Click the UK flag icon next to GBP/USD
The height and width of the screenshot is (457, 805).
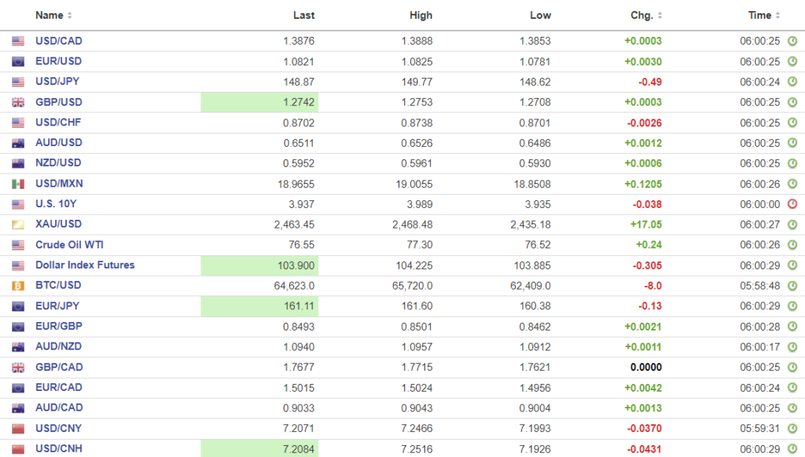click(18, 102)
